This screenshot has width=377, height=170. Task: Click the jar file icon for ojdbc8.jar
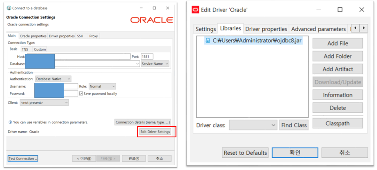pyautogui.click(x=208, y=41)
